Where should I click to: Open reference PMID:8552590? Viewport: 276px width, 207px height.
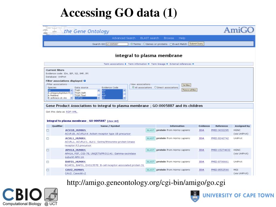coord(220,170)
